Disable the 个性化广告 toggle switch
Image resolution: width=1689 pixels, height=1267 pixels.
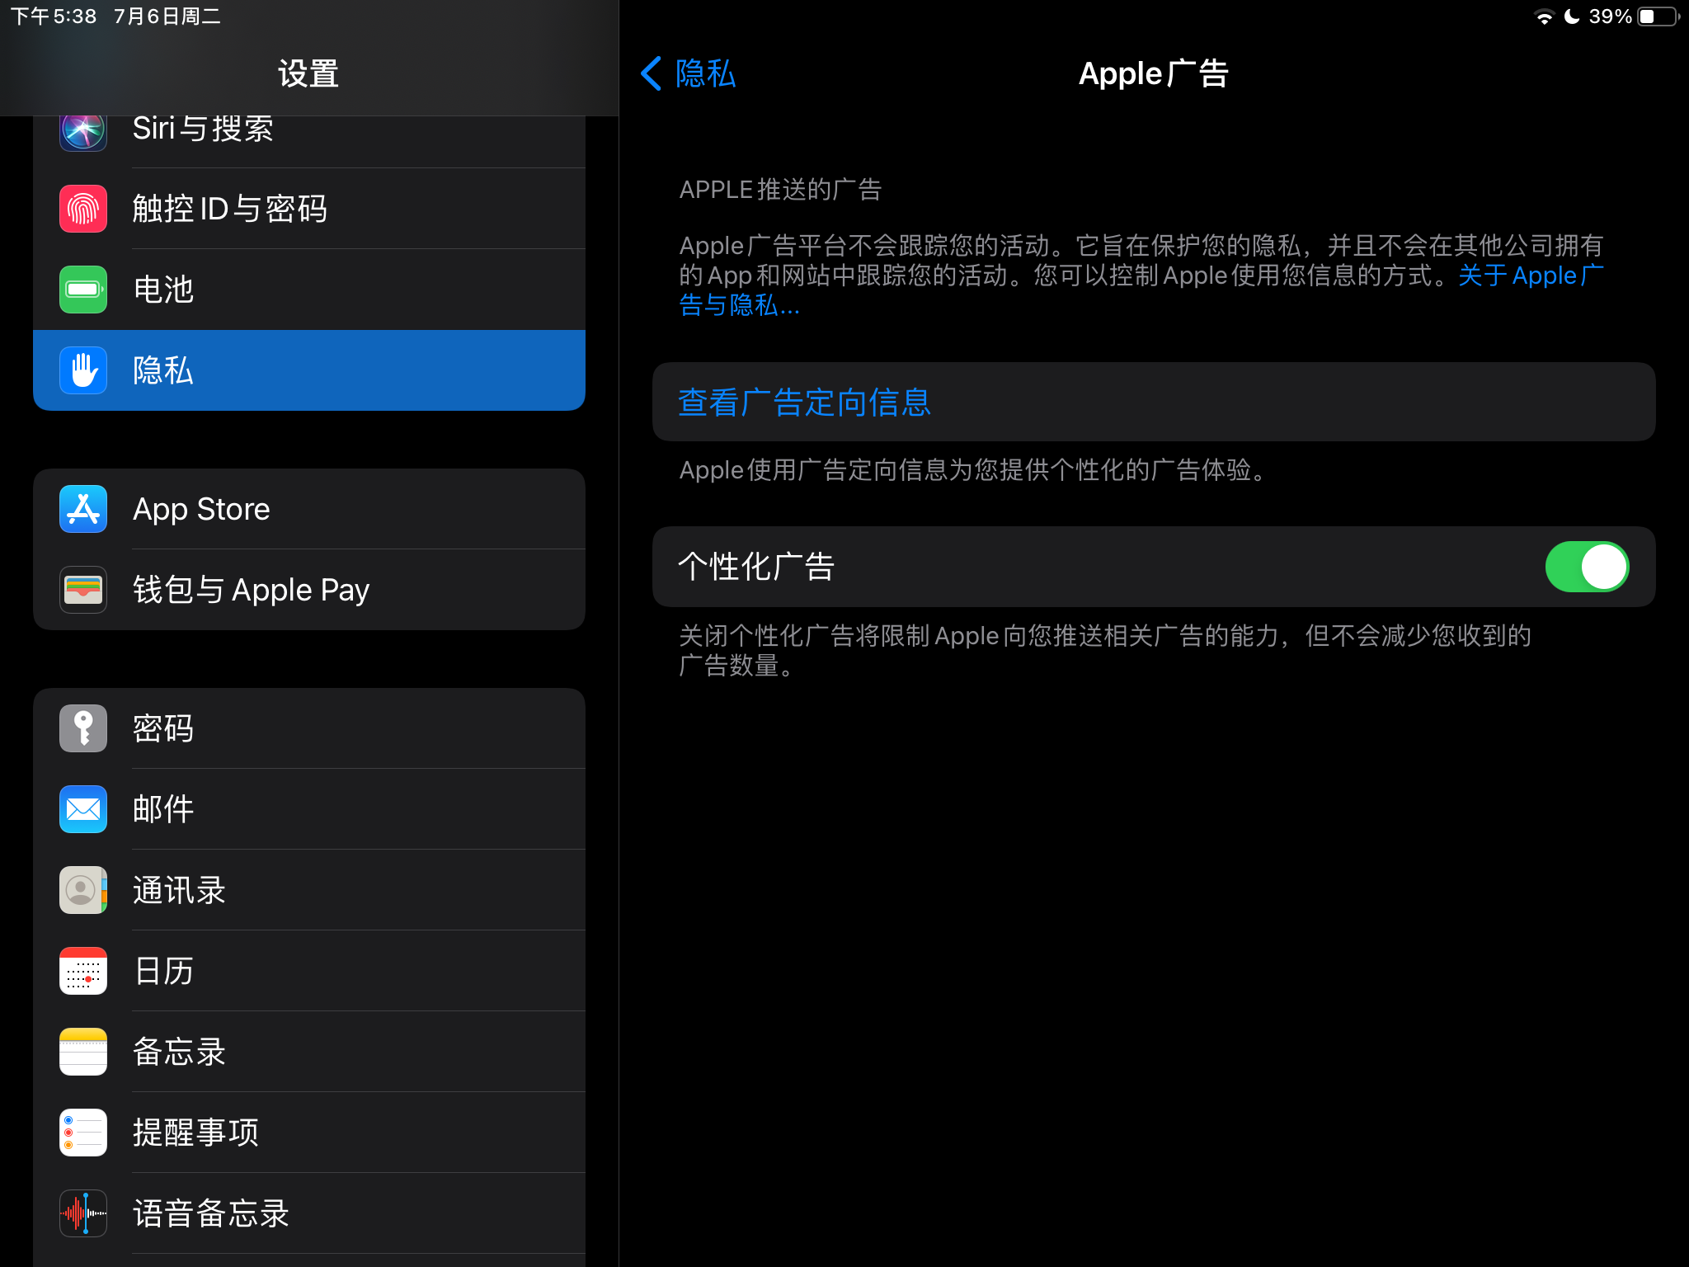click(1586, 567)
